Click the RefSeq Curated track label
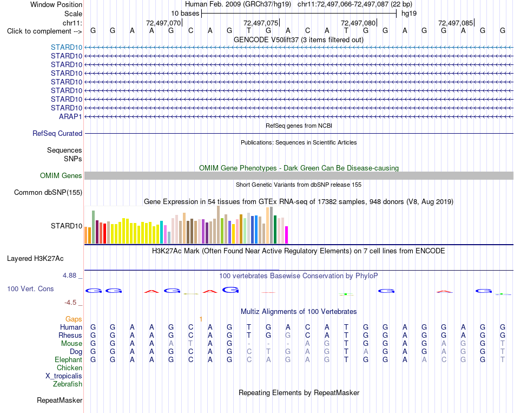 point(57,134)
